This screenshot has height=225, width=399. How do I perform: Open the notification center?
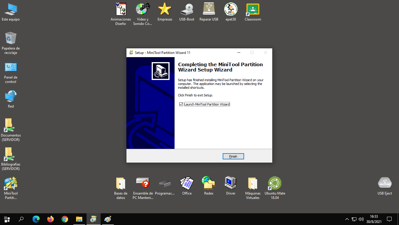coord(389,219)
